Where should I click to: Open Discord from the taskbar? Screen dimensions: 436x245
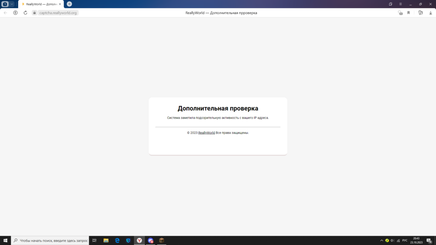point(150,241)
